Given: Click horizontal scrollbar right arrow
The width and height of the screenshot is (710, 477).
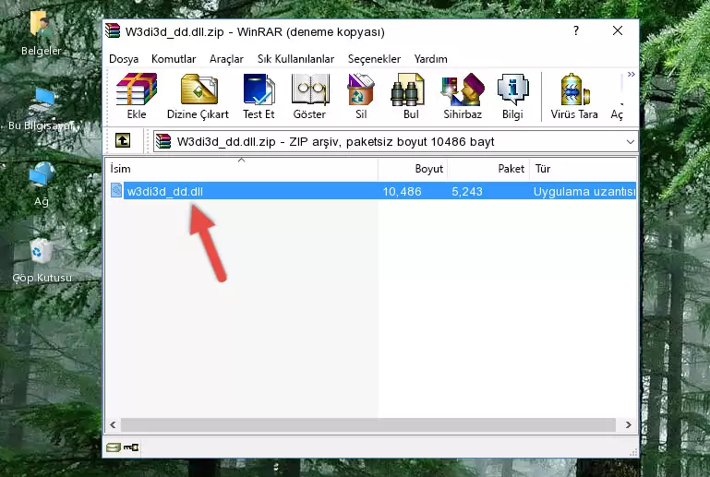Looking at the screenshot, I should (628, 424).
